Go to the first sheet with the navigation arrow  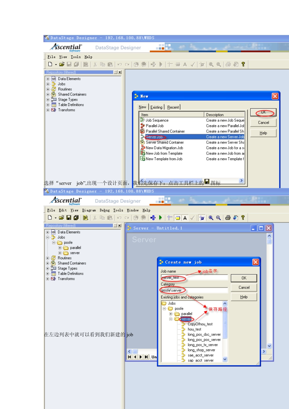tap(130, 357)
